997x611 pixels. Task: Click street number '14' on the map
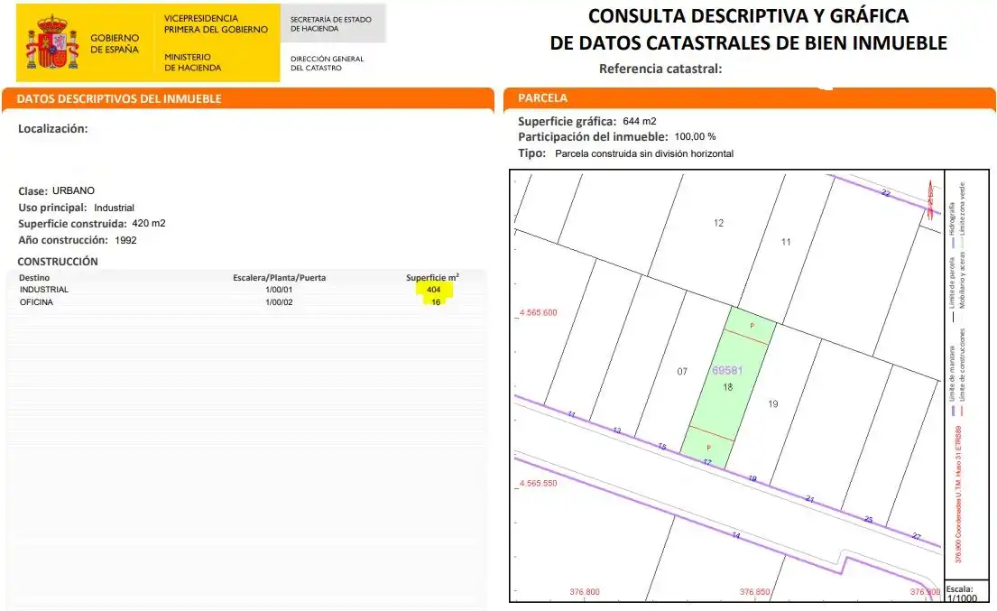tap(735, 535)
